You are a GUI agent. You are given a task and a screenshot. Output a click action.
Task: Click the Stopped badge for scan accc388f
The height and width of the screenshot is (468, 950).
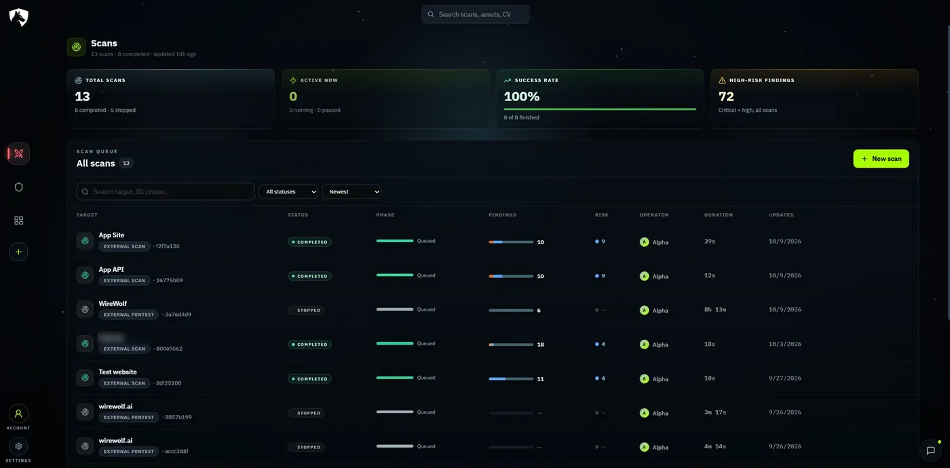306,447
